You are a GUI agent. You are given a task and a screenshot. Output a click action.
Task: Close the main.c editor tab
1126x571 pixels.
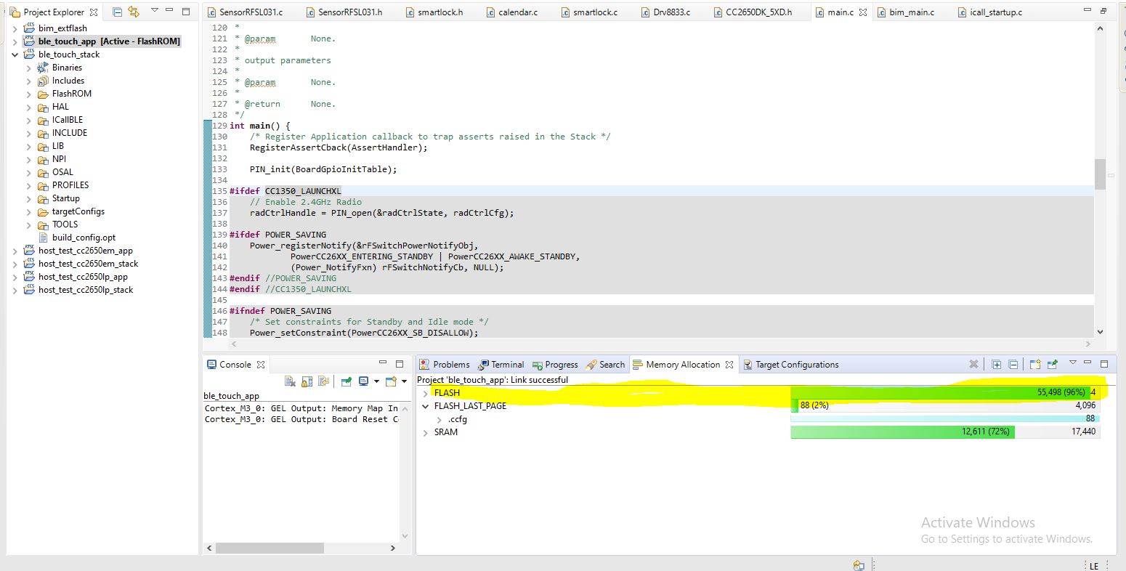click(863, 12)
